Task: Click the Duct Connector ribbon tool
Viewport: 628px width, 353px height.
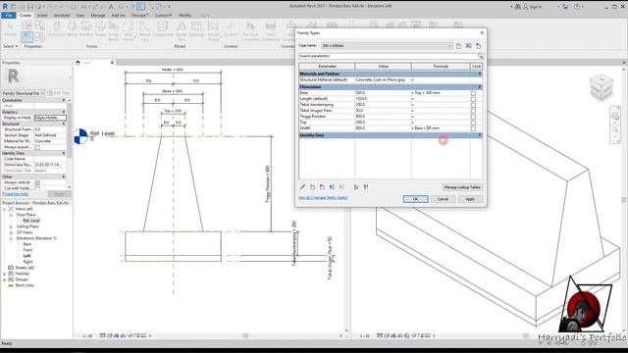Action: 271,31
